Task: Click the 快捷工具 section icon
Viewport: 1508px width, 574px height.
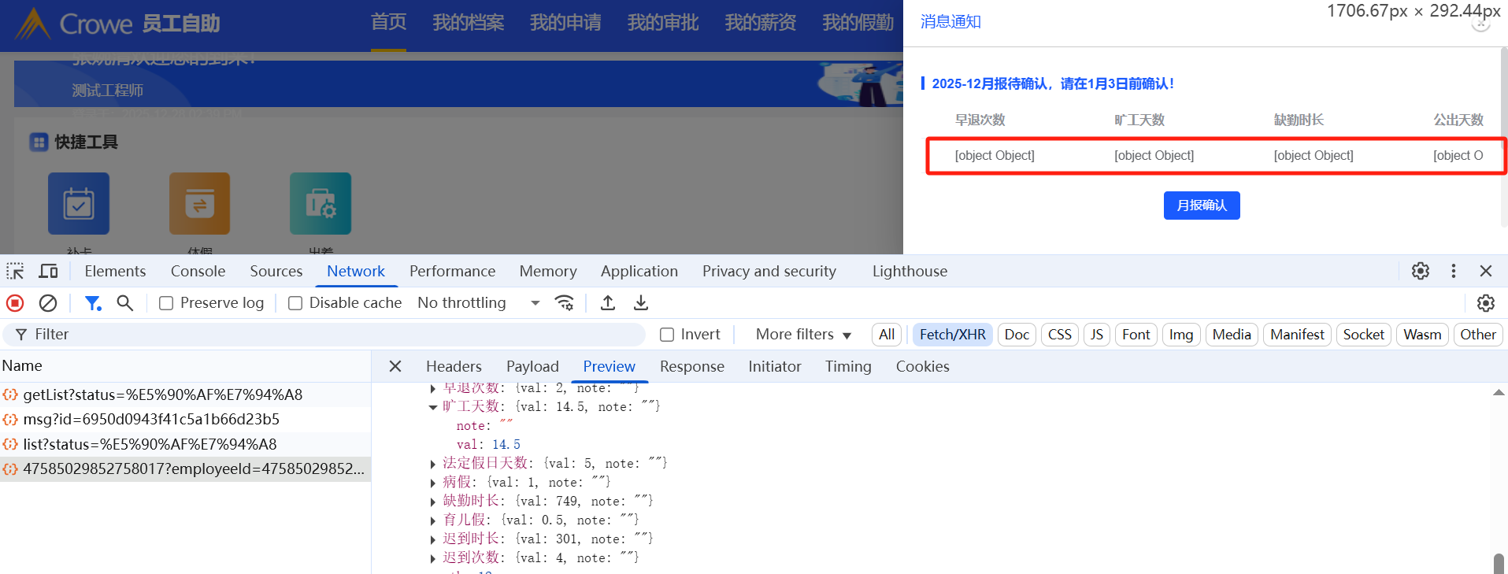Action: [39, 143]
